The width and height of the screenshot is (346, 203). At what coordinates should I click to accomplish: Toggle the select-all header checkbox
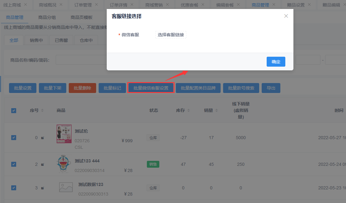pyautogui.click(x=14, y=111)
